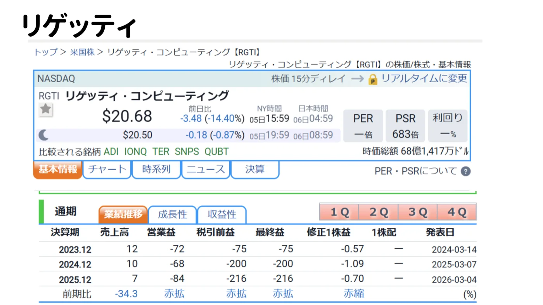Click the announcement date 2026-03-04
Viewport: 543px width, 305px height.
pyautogui.click(x=454, y=280)
